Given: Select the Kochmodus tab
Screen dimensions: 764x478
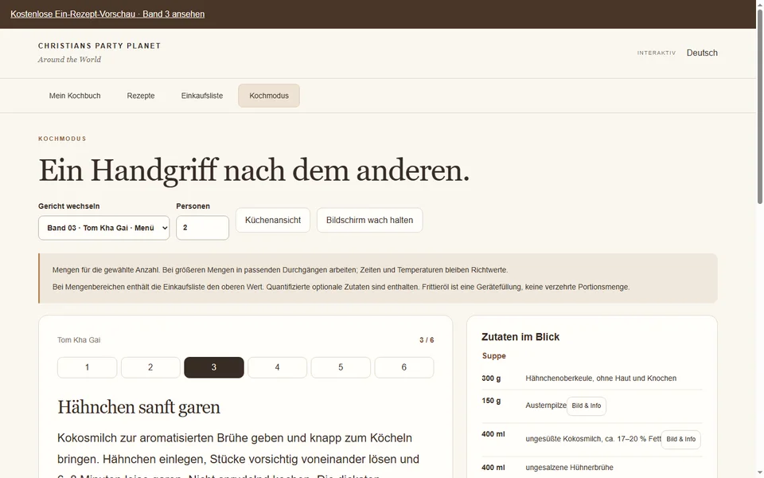Looking at the screenshot, I should 269,96.
